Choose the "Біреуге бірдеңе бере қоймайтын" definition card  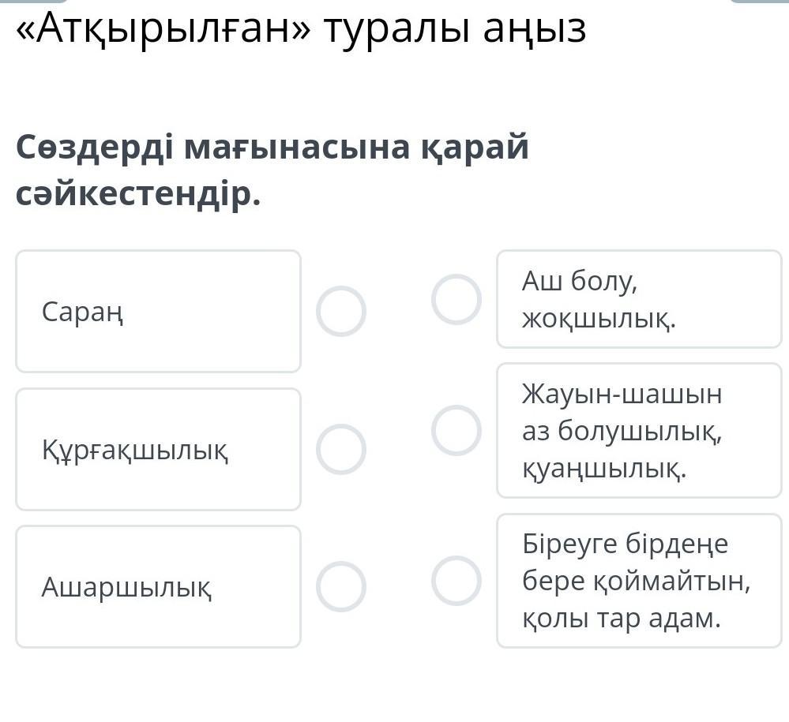(638, 580)
